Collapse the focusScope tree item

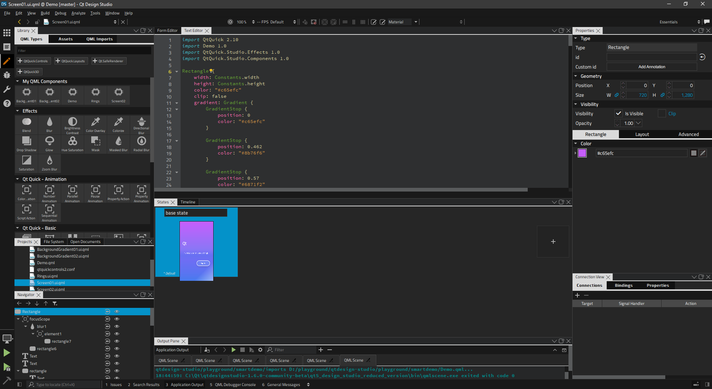[18, 319]
